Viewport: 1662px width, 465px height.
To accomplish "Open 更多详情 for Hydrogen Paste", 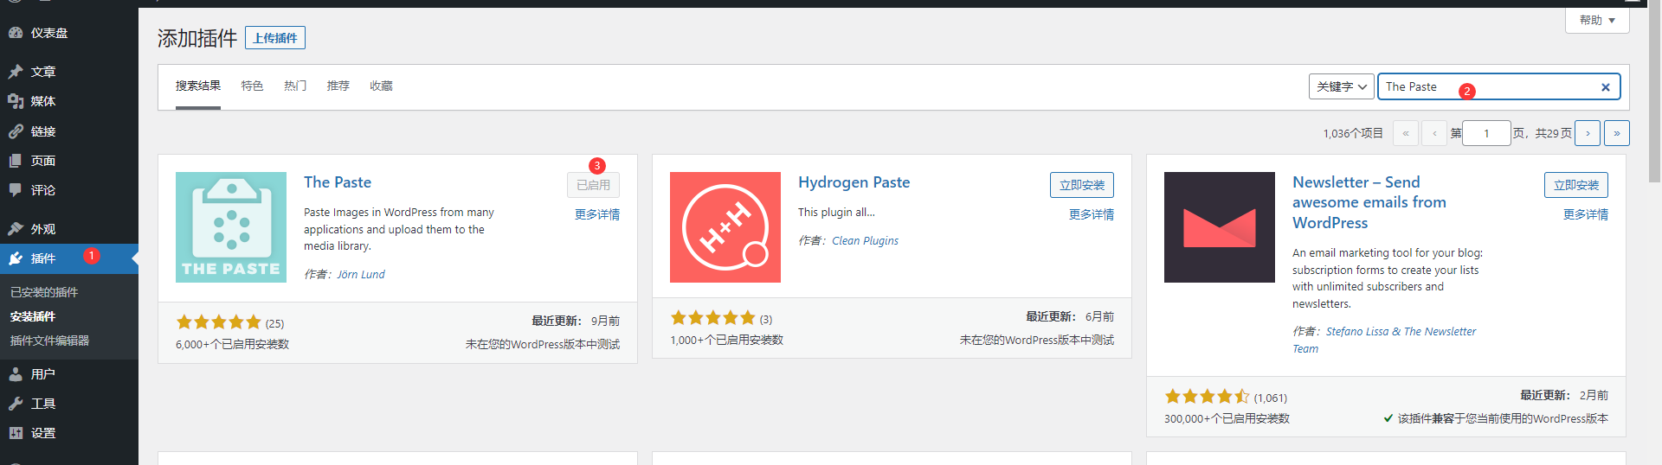I will [x=1092, y=214].
